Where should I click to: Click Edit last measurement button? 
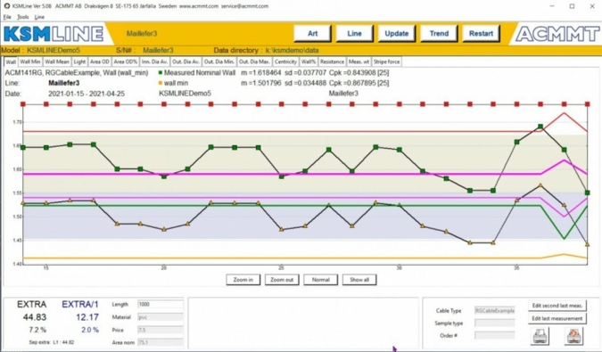(x=557, y=318)
